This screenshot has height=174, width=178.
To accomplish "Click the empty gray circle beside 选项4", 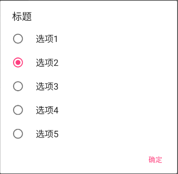I will pyautogui.click(x=18, y=110).
